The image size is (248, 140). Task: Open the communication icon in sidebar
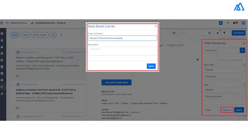2,87
